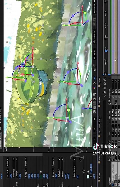This screenshot has width=120, height=187.
Task: Switch to the pantul timeline tab
Action: [99, 80]
